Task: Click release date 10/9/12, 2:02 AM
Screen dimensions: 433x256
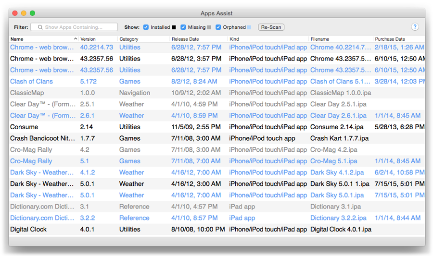Action: point(196,93)
